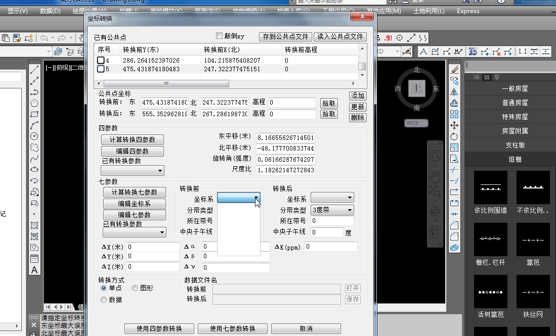
Task: Enable the 颠倒xy checkbox
Action: (x=220, y=36)
